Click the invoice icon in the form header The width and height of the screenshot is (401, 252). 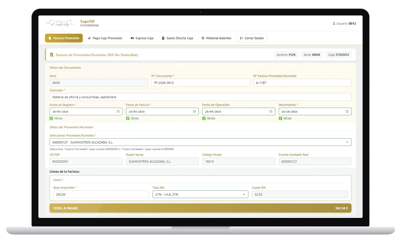pos(52,55)
